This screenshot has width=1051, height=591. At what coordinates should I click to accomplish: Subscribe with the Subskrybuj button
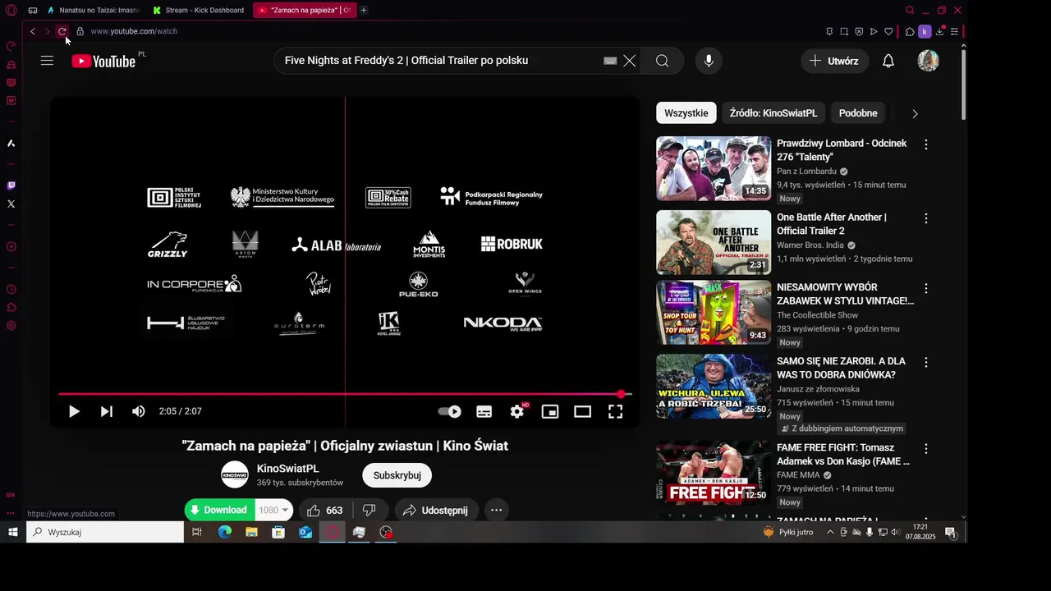(397, 474)
